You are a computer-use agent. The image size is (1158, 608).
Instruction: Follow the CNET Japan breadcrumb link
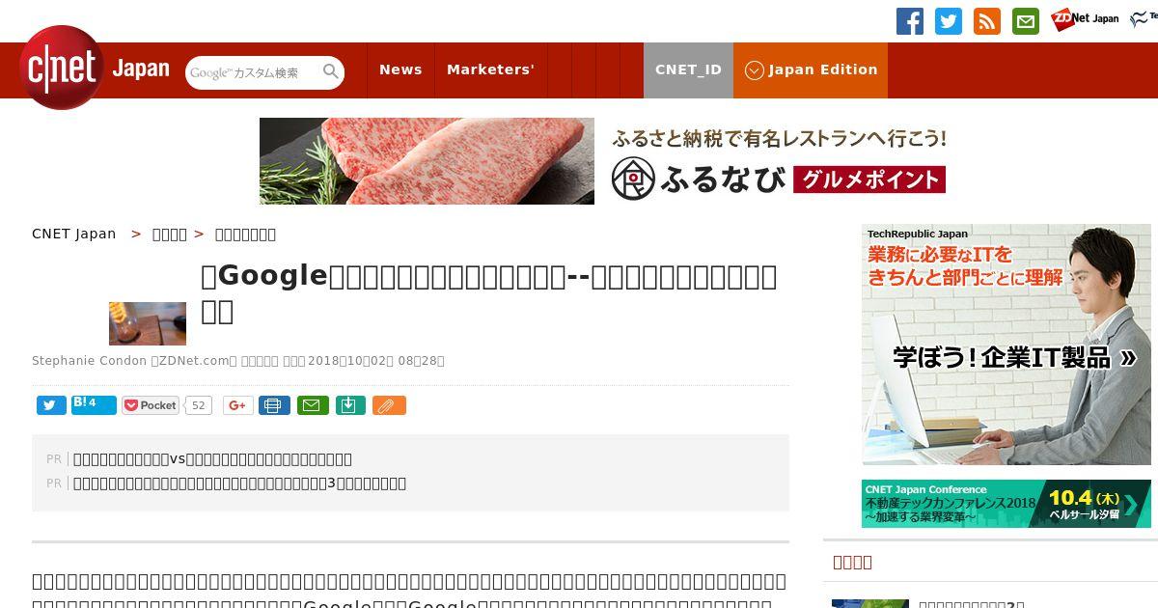(x=73, y=234)
